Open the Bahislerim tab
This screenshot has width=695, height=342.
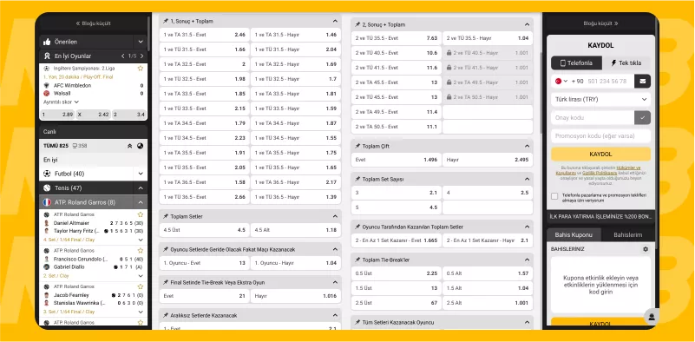click(x=627, y=234)
